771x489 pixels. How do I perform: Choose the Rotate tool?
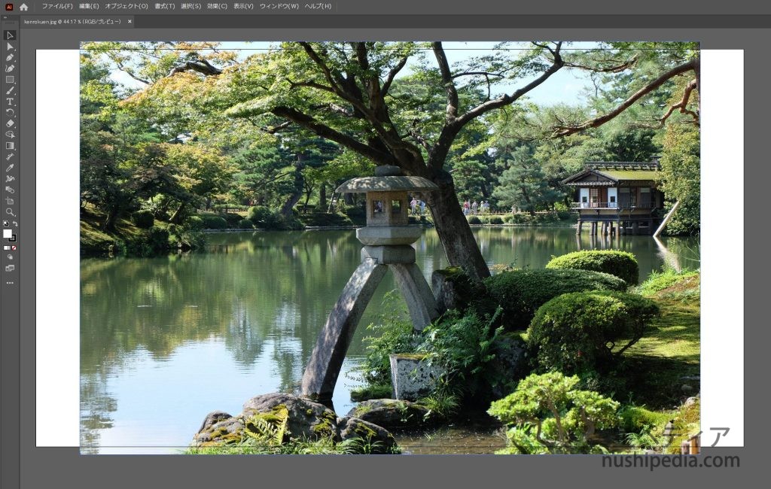tap(10, 113)
